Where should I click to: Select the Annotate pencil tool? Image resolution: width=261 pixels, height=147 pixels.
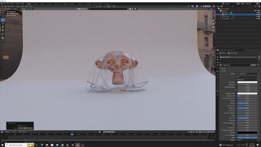click(3, 34)
